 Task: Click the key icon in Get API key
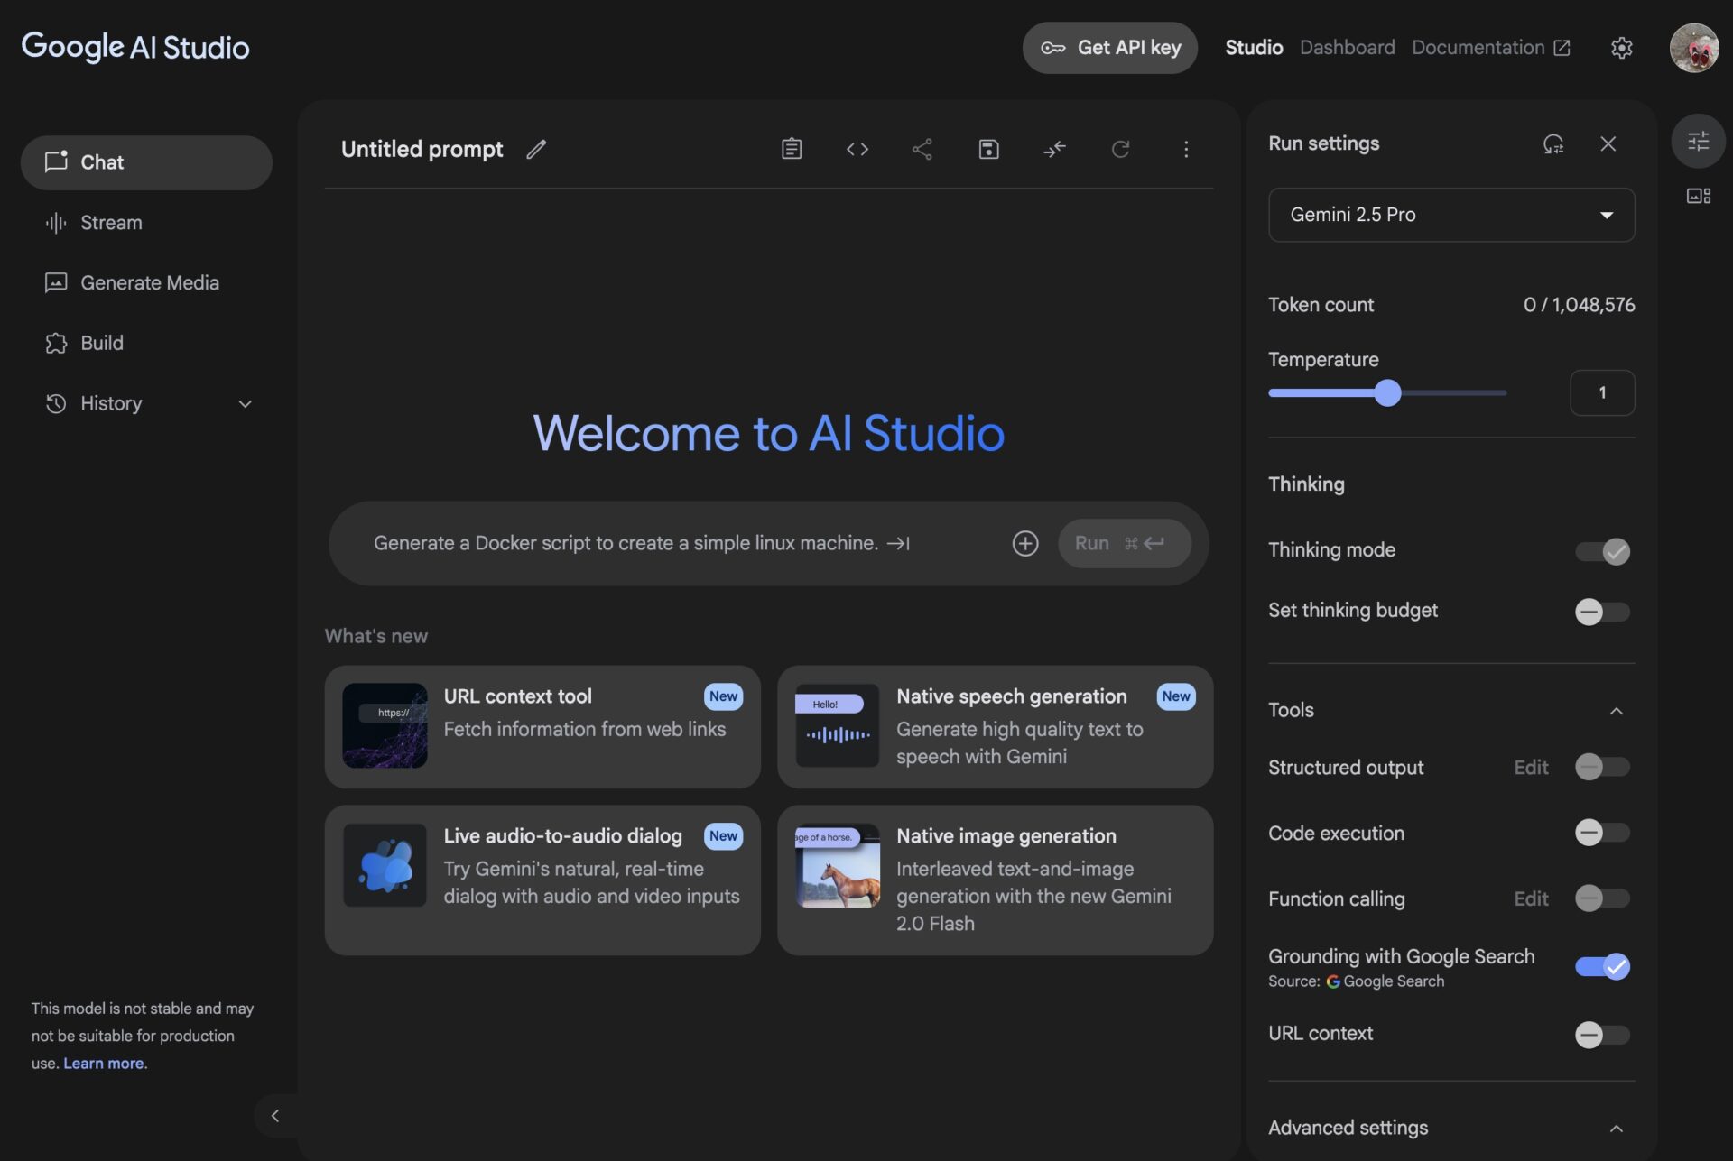point(1053,48)
